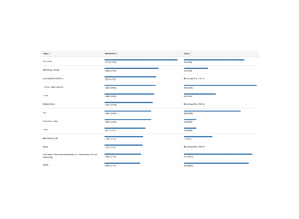Select the Kier Group row name
This screenshot has width=299, height=219.
[47, 61]
